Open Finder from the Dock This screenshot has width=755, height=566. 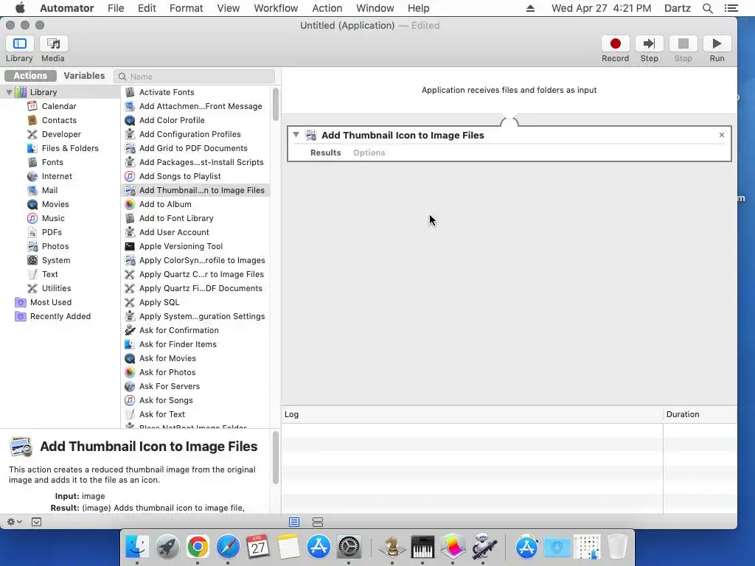(x=137, y=547)
